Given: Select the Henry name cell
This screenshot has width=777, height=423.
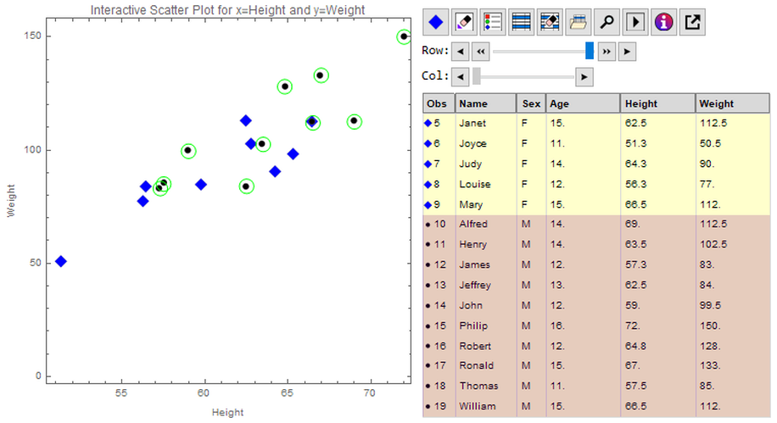Looking at the screenshot, I should point(486,245).
